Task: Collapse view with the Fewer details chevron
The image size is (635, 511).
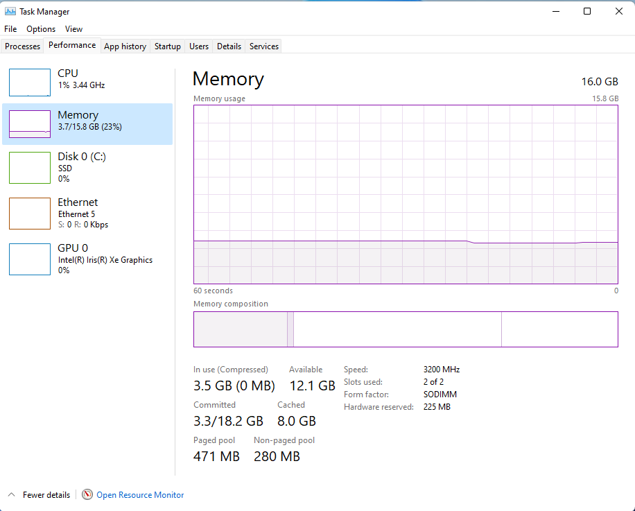Action: (11, 494)
